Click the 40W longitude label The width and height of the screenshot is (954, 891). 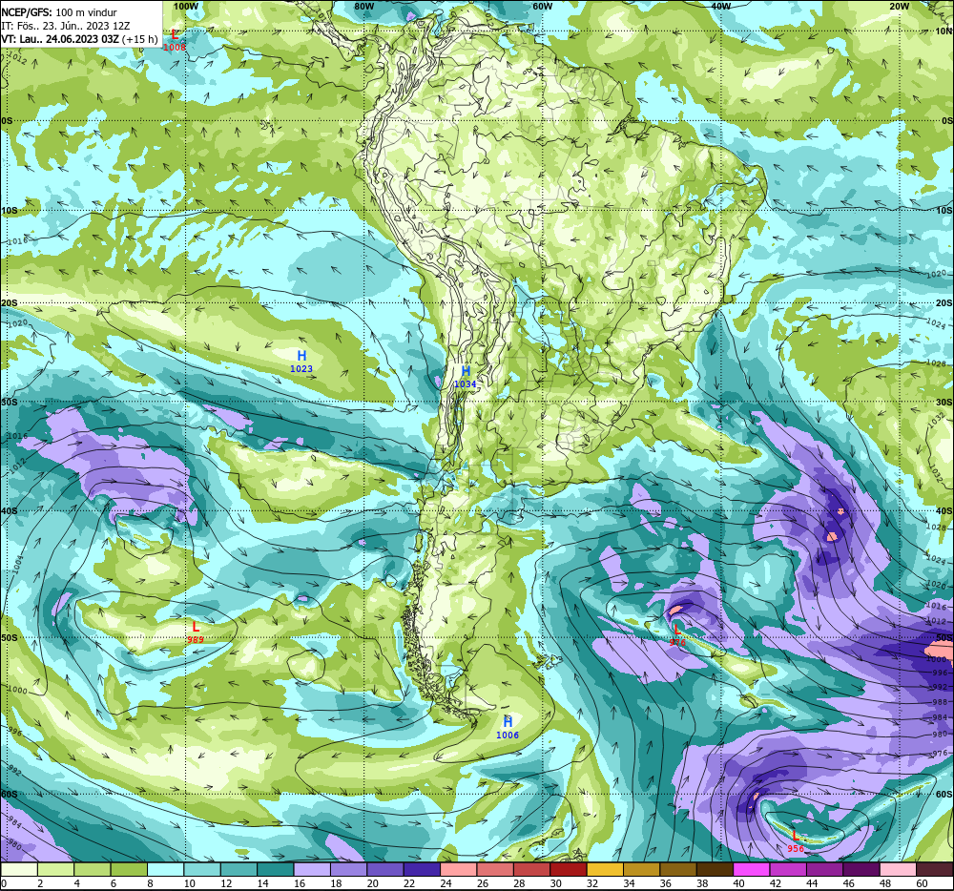click(720, 6)
